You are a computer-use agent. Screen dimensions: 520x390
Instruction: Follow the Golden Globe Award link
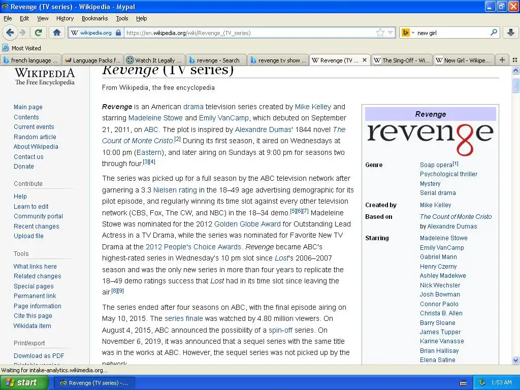[247, 224]
